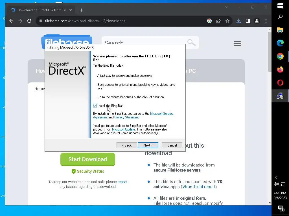Toggle Chrome side panel
This screenshot has width=289, height=216.
[248, 21]
